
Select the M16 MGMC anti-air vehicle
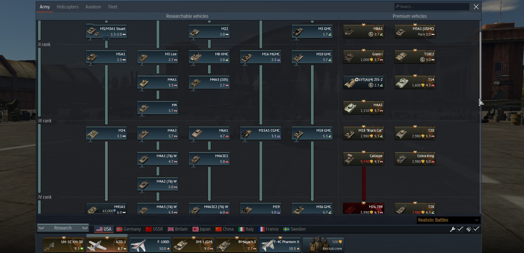coord(261,57)
